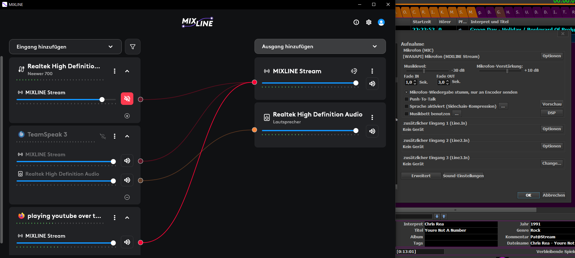Click the input filter icon
This screenshot has width=575, height=258.
(x=133, y=47)
